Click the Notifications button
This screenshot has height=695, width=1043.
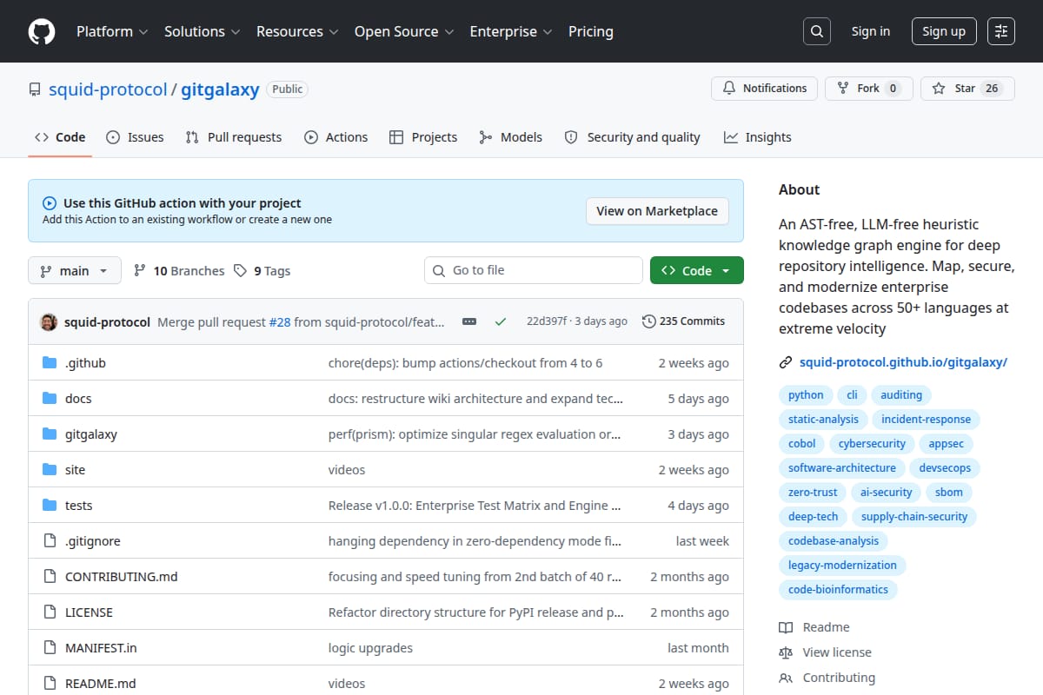[764, 89]
